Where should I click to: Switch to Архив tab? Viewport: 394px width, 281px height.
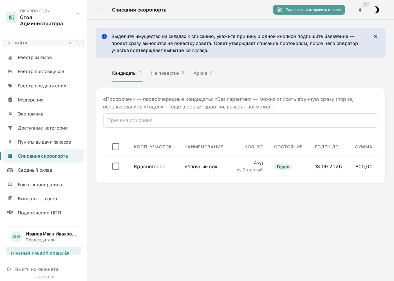[203, 73]
